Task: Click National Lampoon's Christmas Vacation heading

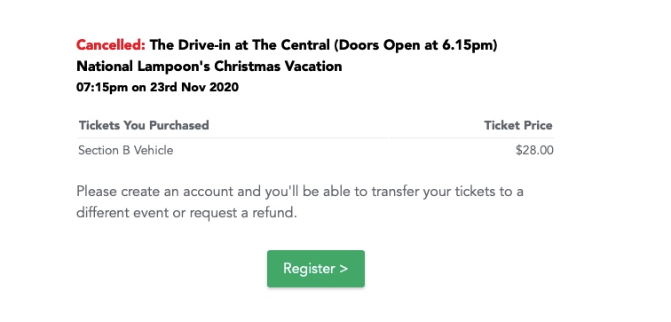Action: pos(209,67)
